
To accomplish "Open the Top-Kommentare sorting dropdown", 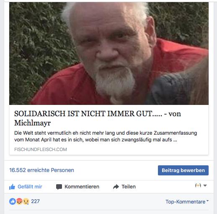I will (187, 202).
